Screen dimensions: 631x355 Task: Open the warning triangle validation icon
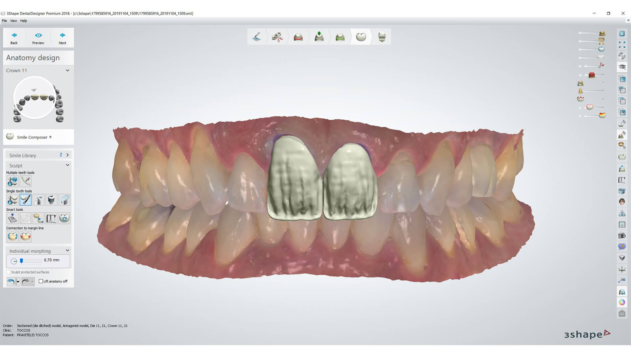click(x=622, y=213)
